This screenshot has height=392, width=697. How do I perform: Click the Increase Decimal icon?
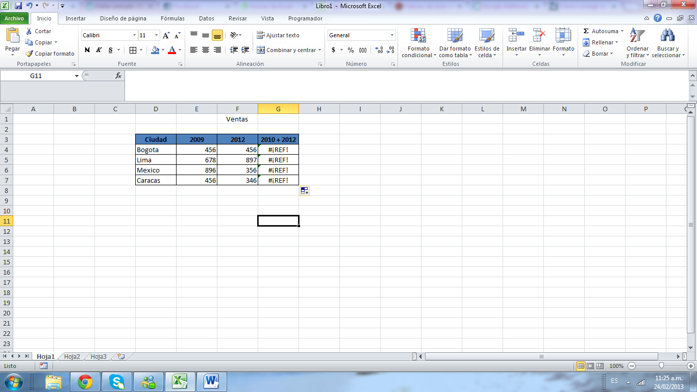pyautogui.click(x=379, y=50)
